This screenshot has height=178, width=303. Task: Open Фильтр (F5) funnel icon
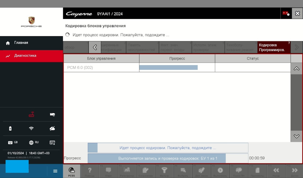tap(164, 171)
